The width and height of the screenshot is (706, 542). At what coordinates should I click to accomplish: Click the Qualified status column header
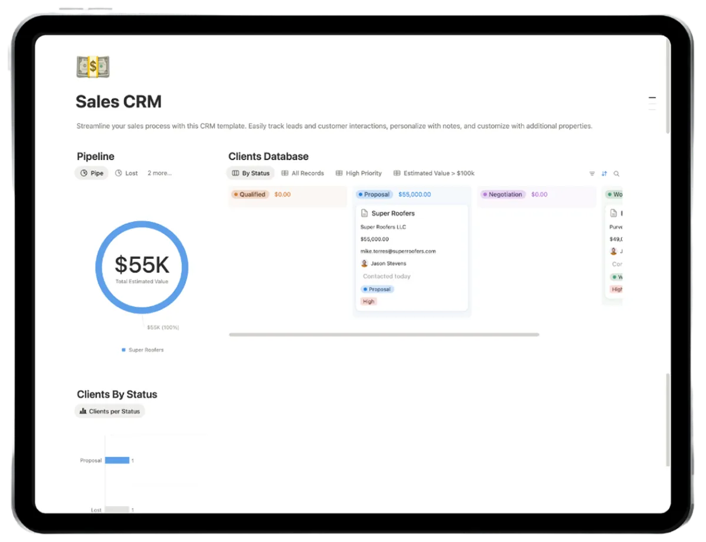coord(249,194)
